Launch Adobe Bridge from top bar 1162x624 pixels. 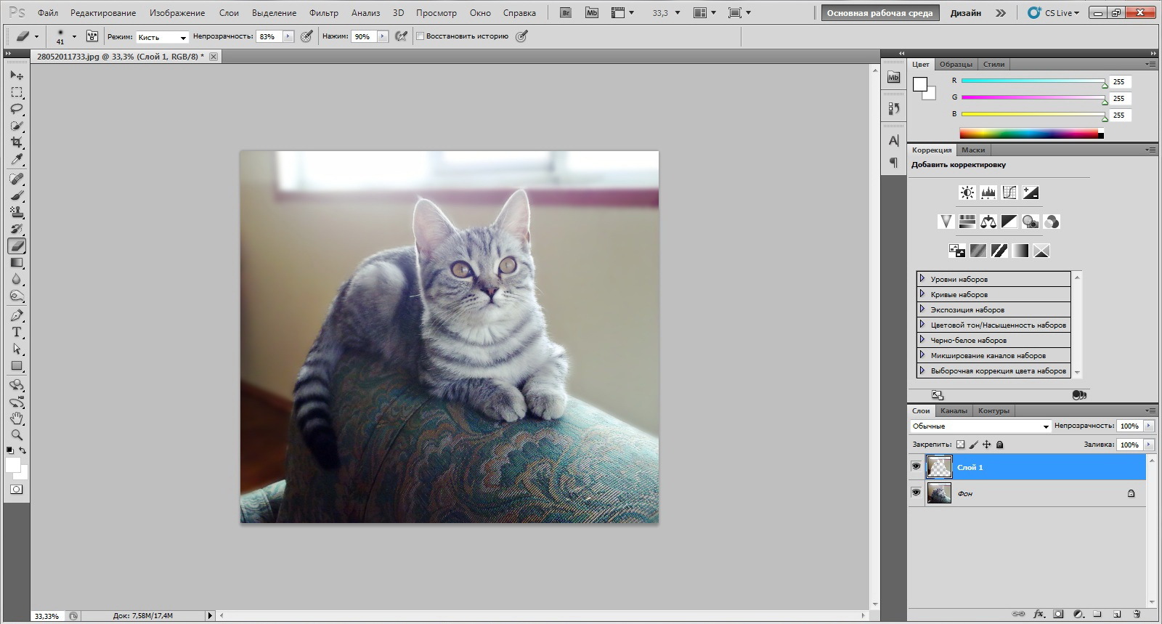click(x=567, y=12)
